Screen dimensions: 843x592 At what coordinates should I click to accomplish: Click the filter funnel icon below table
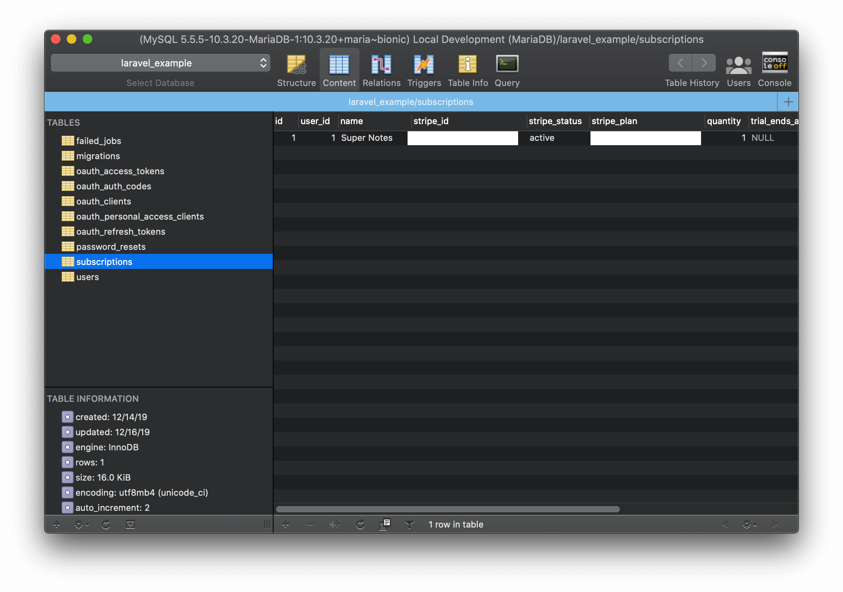pos(409,525)
